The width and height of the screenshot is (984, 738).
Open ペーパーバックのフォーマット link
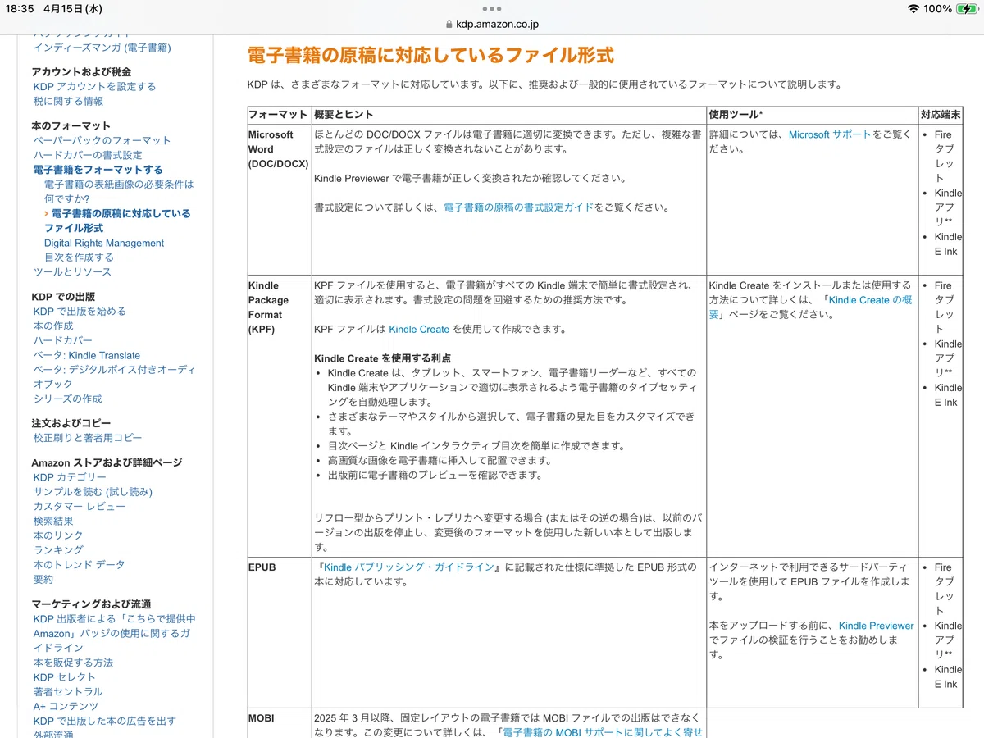pyautogui.click(x=102, y=140)
